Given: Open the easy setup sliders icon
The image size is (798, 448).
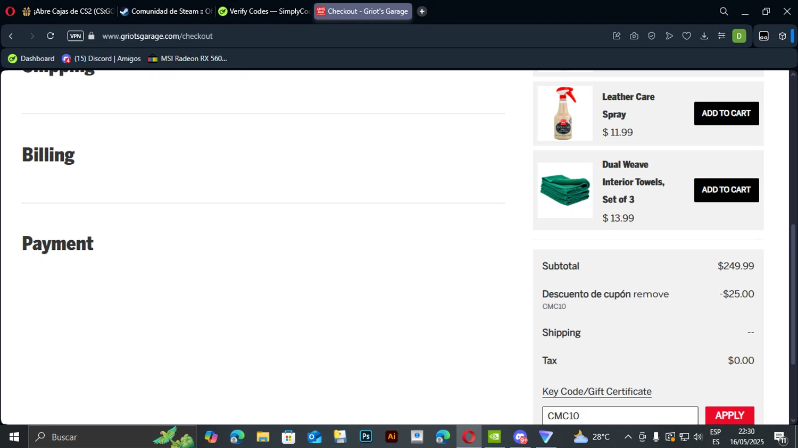Looking at the screenshot, I should tap(722, 36).
